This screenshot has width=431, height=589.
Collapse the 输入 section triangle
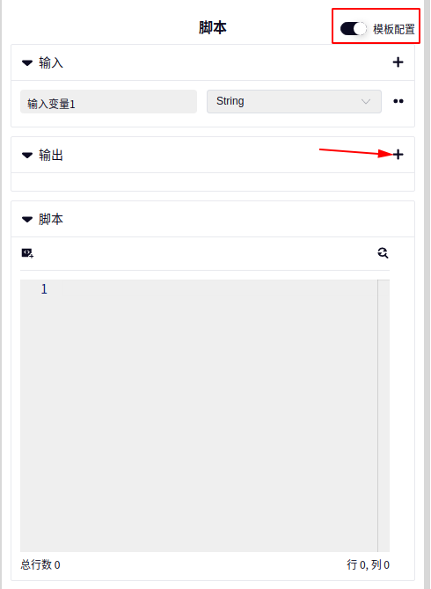[27, 62]
